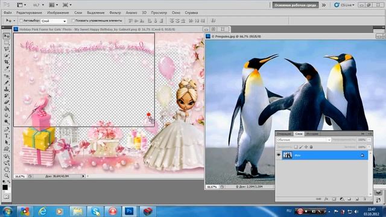Open the layer fill dropdown arrow

(369, 147)
